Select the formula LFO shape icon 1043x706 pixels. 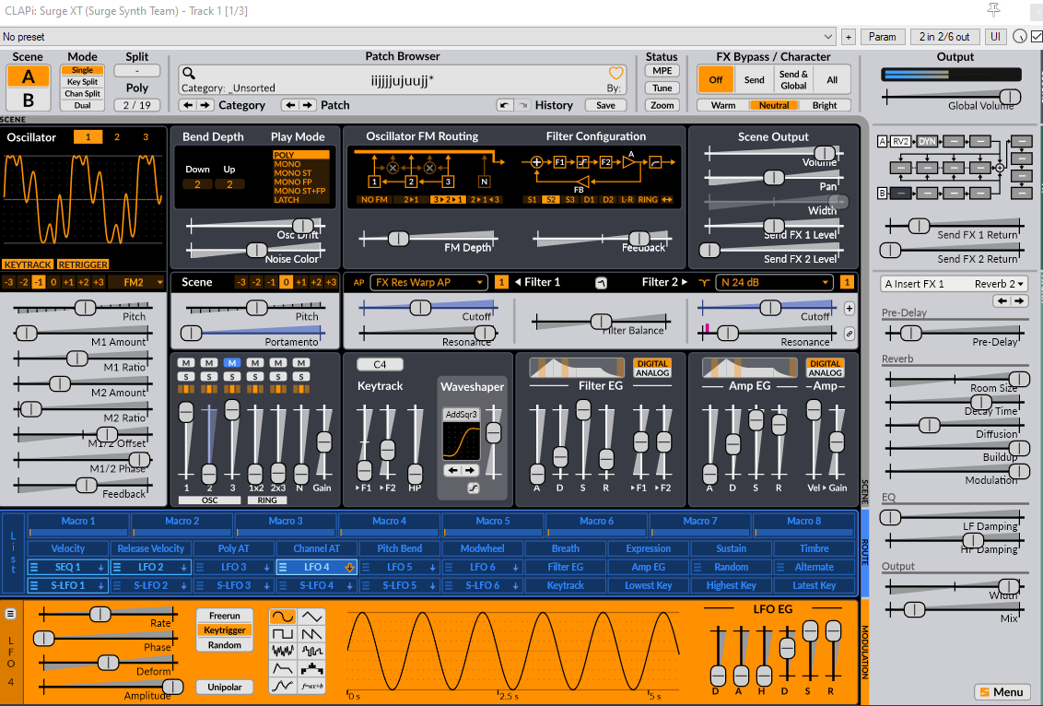(x=311, y=686)
